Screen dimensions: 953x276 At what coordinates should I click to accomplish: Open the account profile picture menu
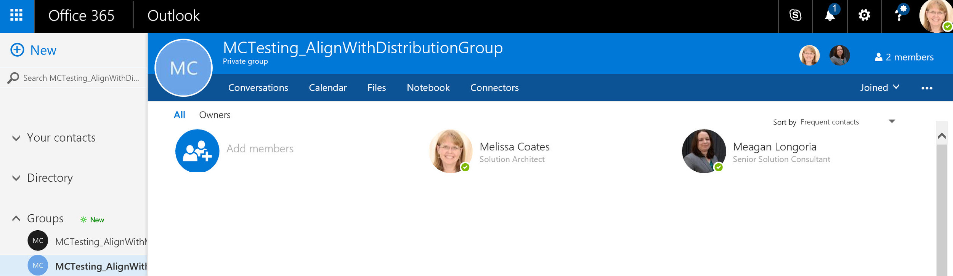[x=936, y=16]
